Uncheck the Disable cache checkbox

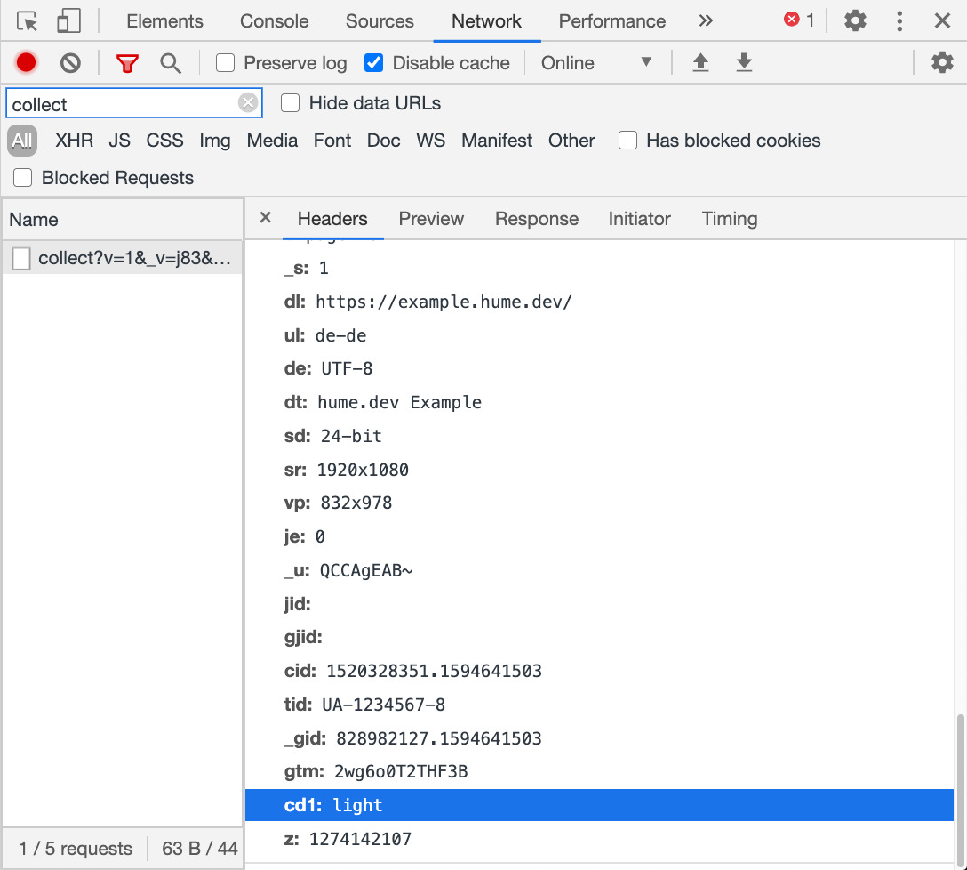click(x=374, y=63)
